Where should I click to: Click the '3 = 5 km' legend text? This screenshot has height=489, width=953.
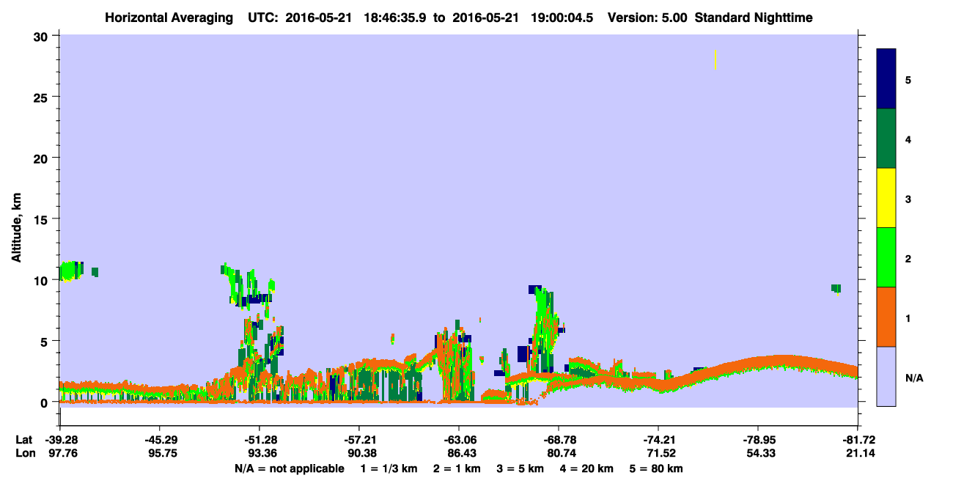520,468
